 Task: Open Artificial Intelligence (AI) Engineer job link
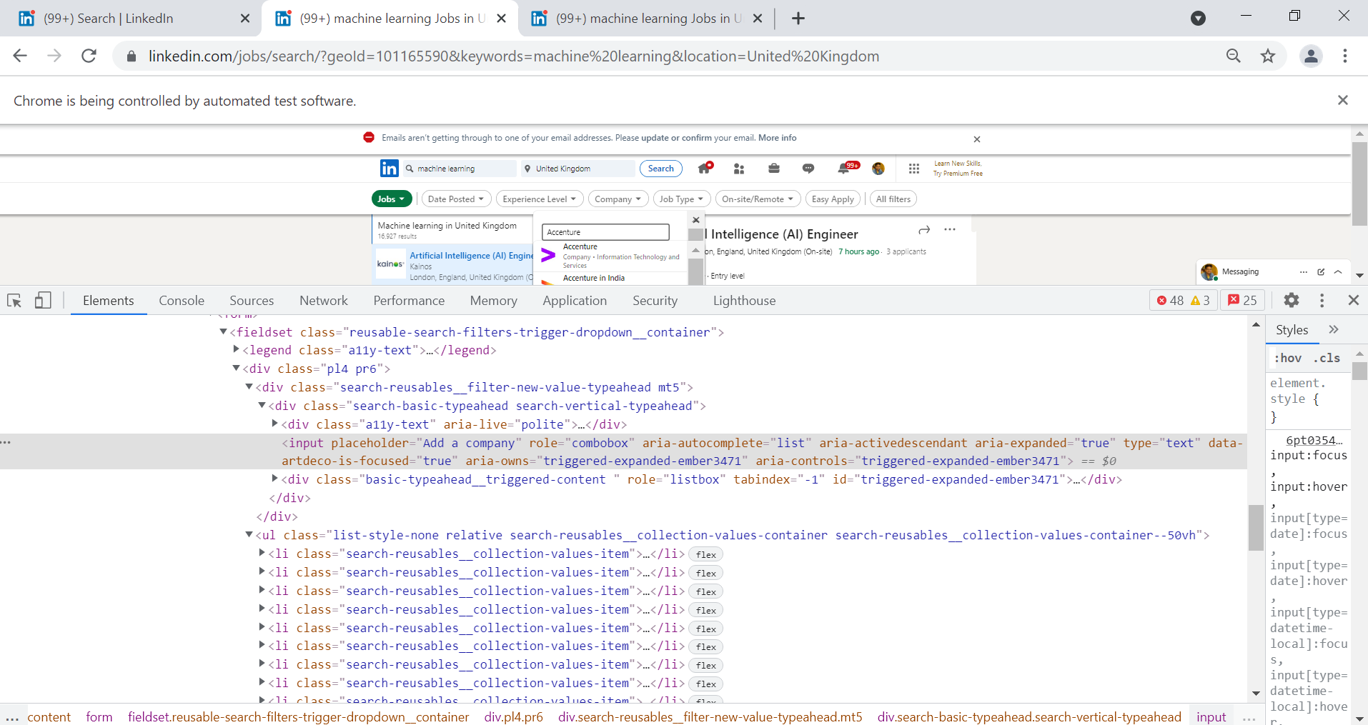point(472,255)
